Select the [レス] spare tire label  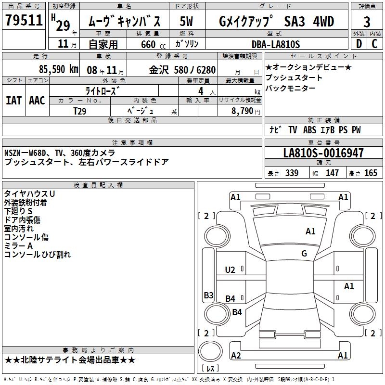click(x=210, y=368)
